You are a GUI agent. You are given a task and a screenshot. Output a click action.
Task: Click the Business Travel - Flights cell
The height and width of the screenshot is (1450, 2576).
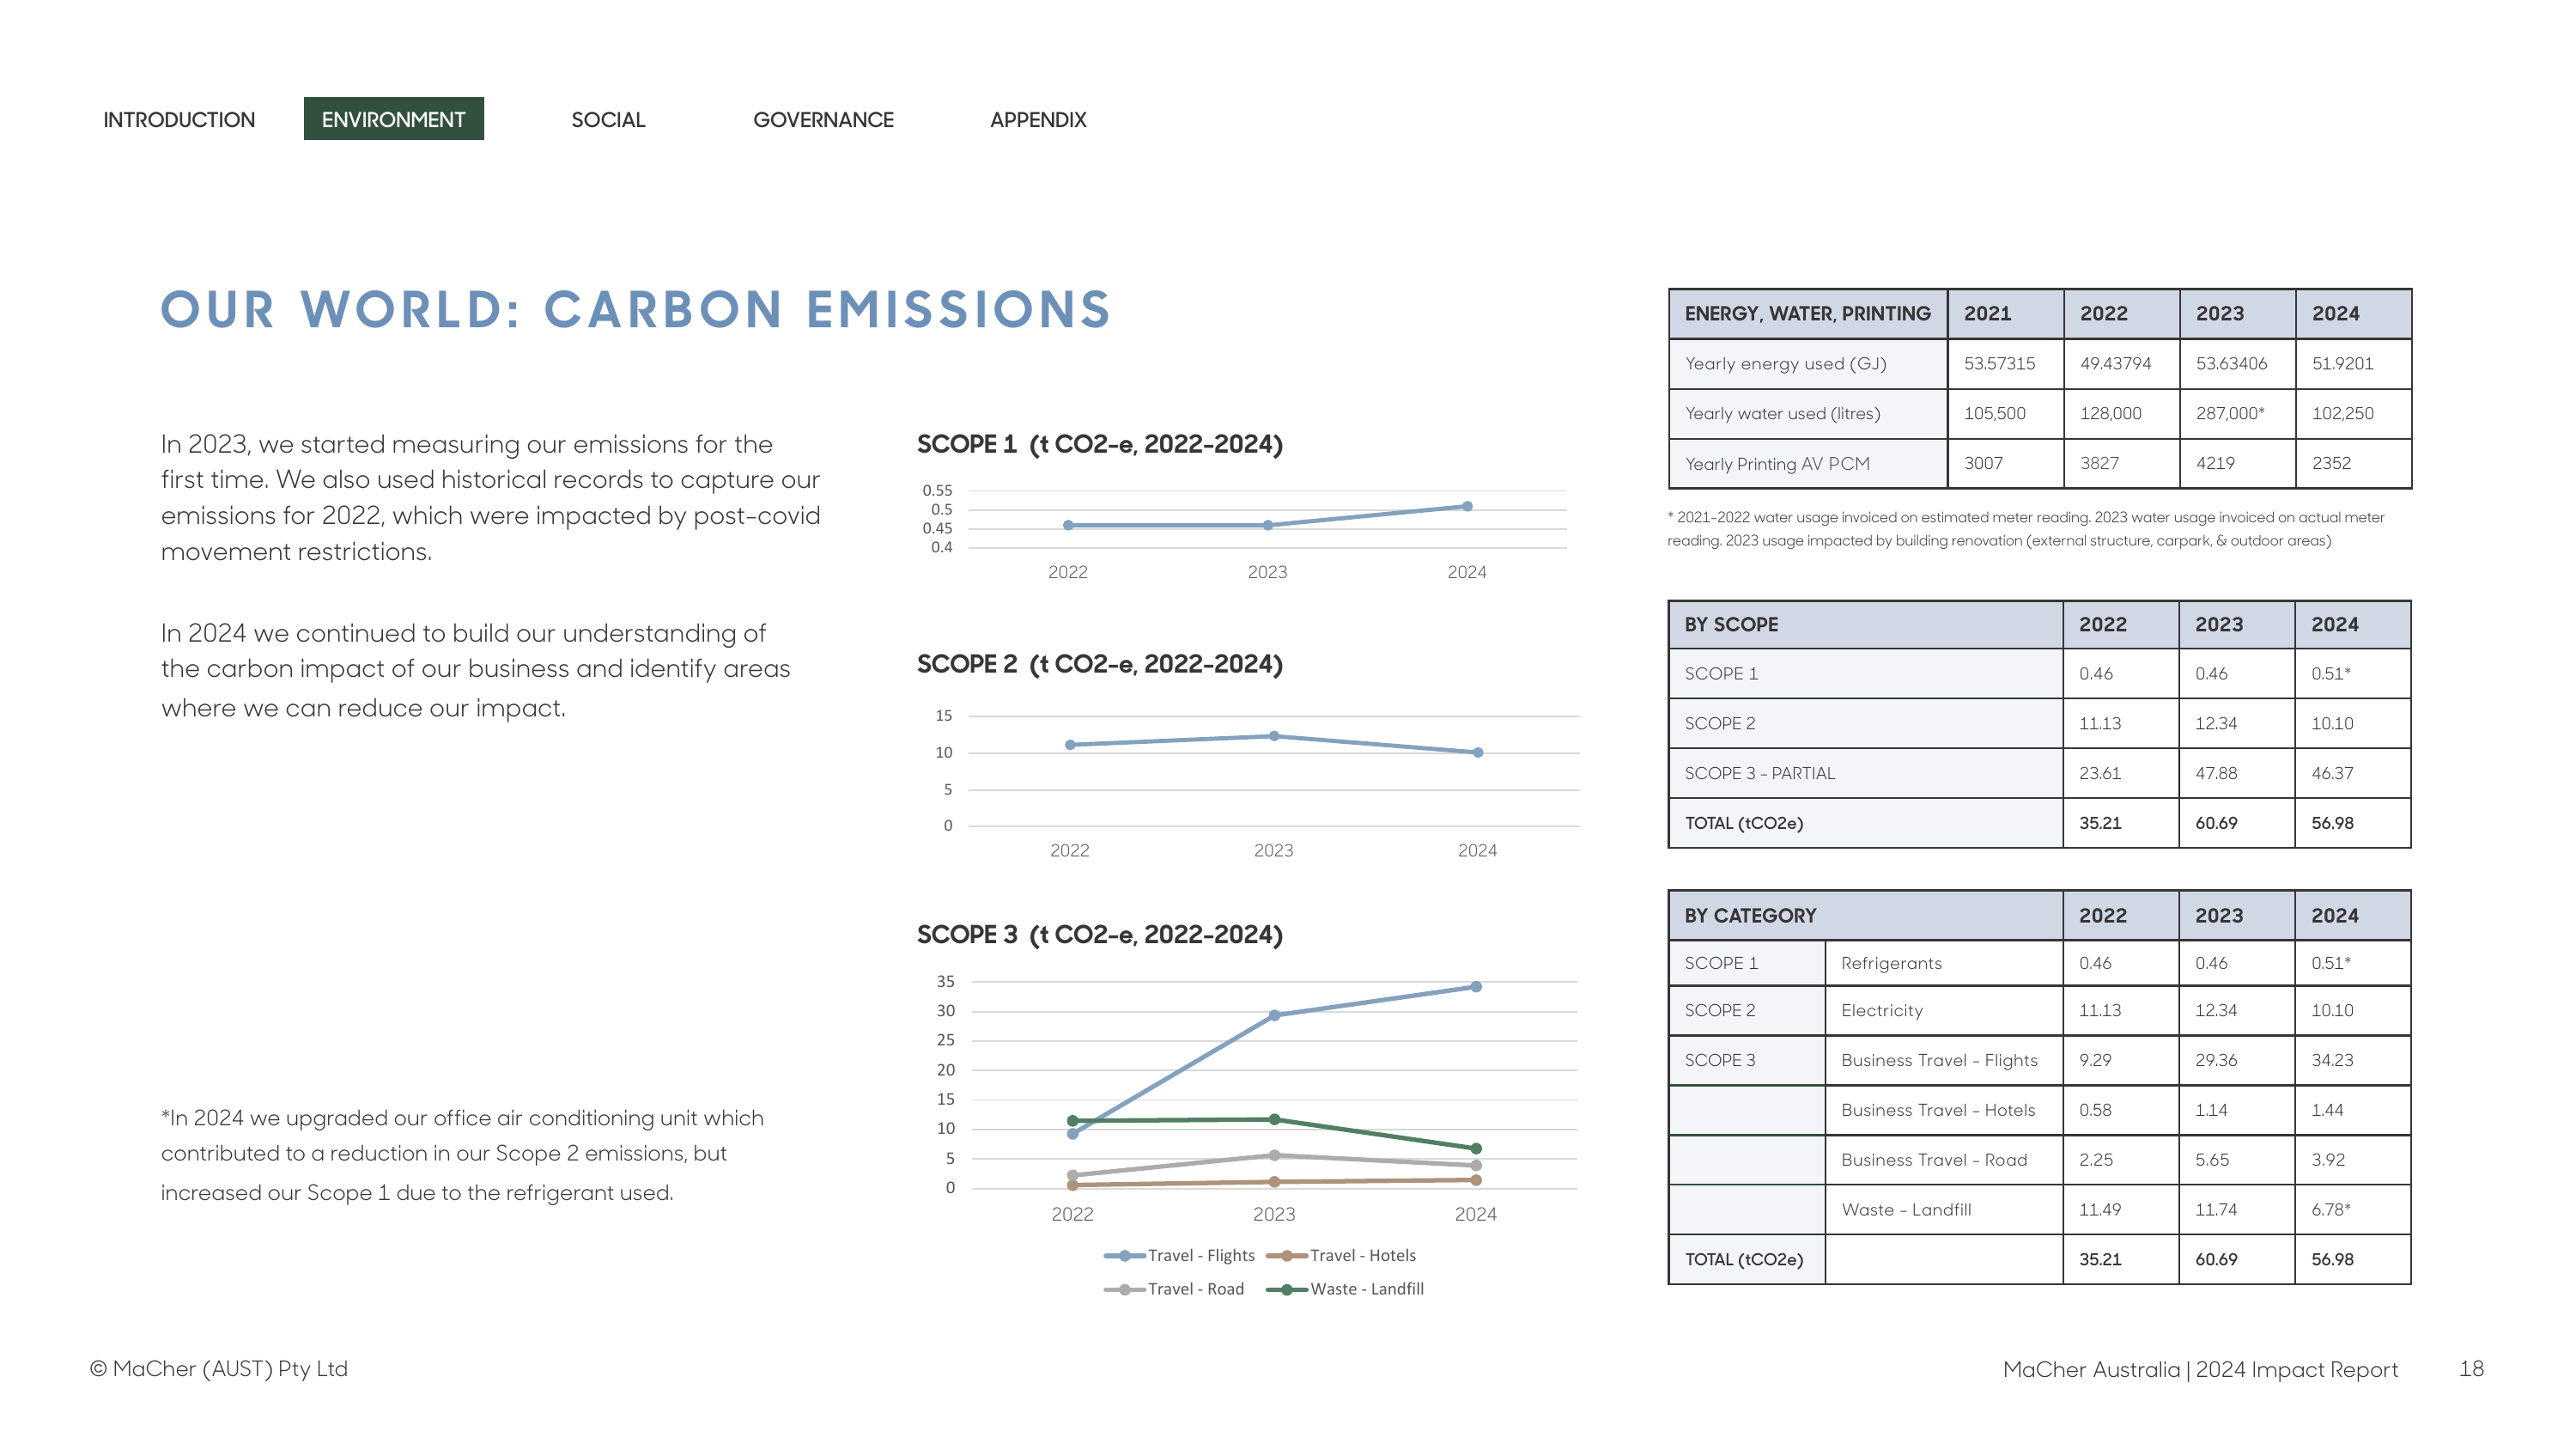(x=1943, y=1060)
